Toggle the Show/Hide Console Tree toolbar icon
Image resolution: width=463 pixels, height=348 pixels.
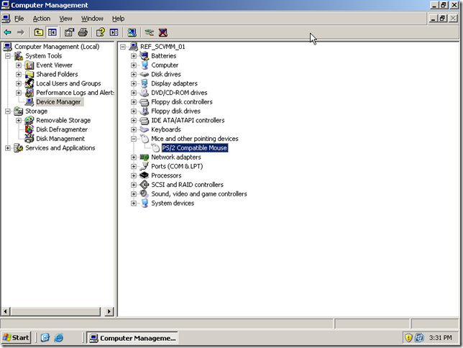coord(52,32)
